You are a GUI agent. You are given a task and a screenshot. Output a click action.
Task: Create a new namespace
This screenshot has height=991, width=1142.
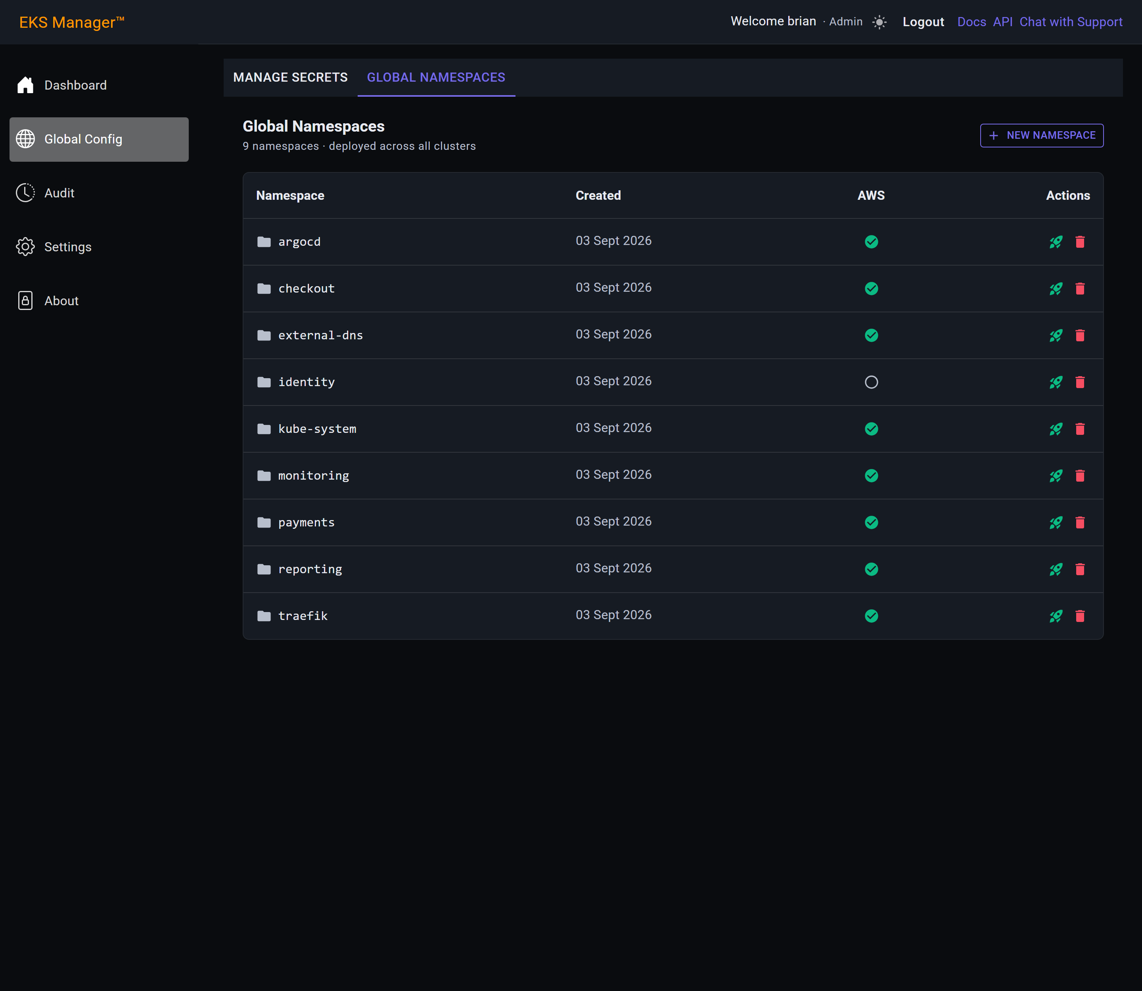coord(1041,136)
